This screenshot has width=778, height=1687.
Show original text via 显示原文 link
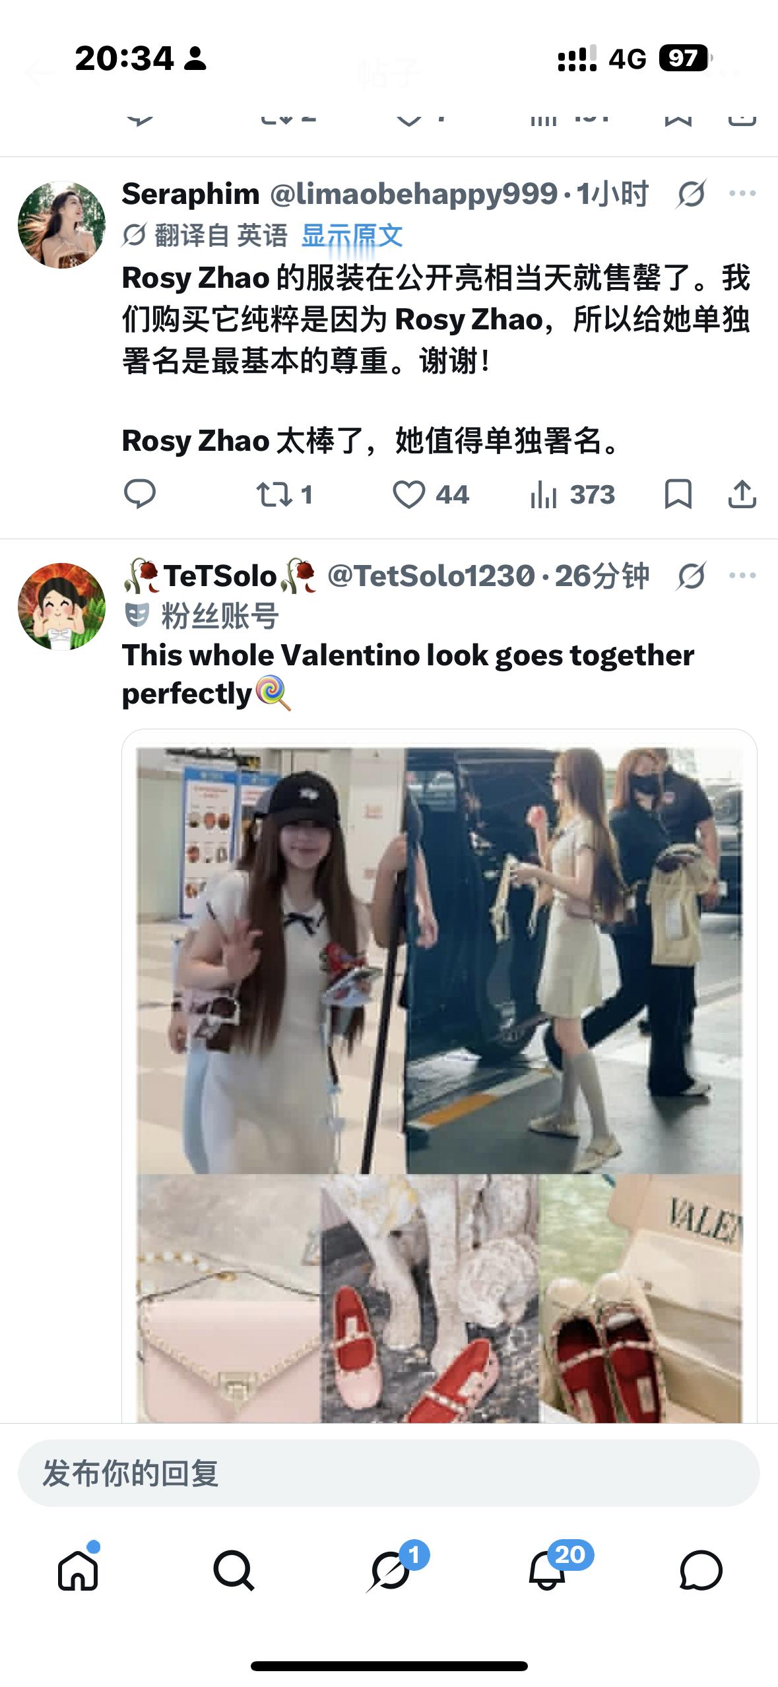[352, 236]
